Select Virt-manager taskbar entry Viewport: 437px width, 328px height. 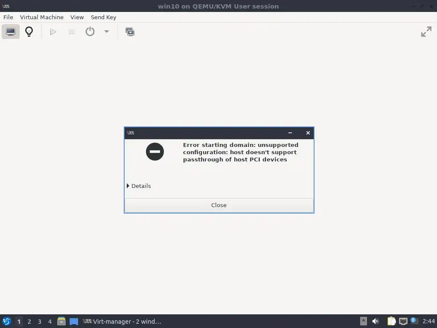pyautogui.click(x=122, y=322)
